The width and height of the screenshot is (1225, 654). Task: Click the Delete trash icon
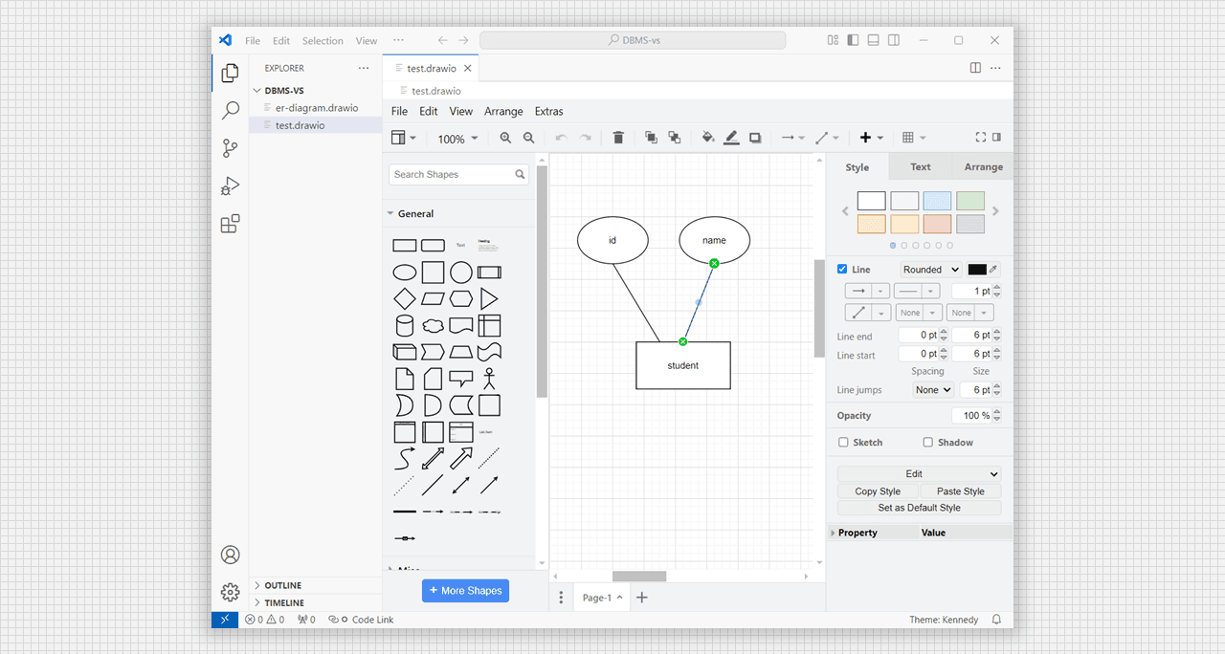coord(618,138)
